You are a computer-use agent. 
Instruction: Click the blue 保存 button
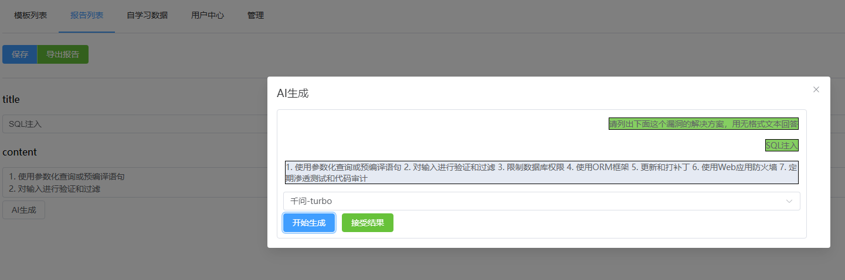pos(20,54)
